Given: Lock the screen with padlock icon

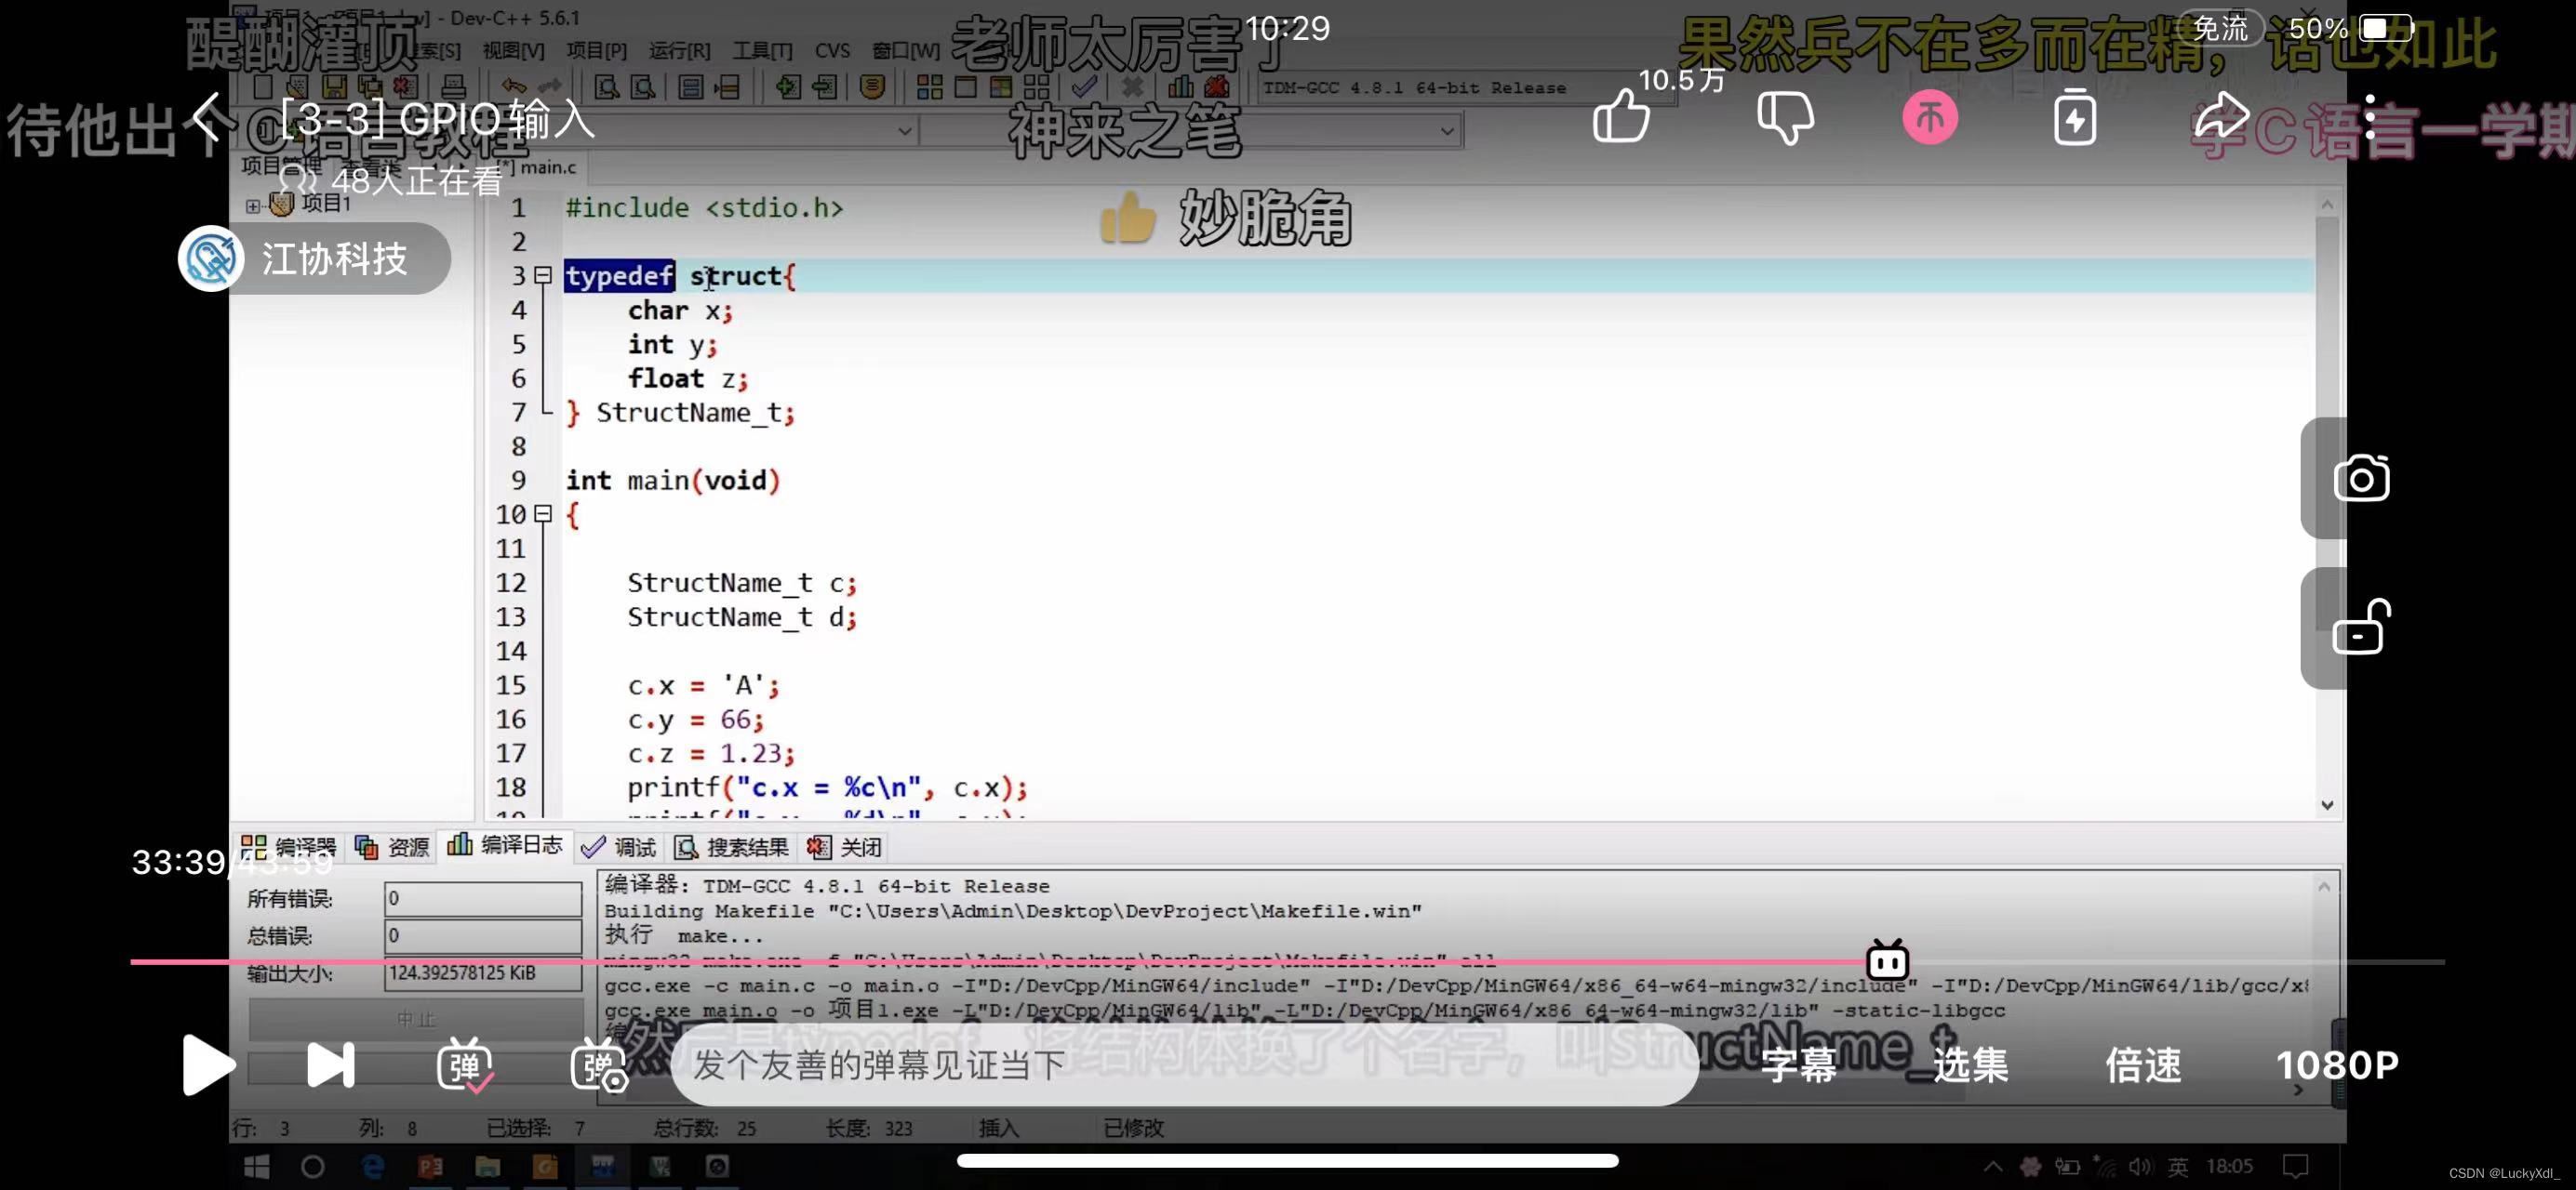Looking at the screenshot, I should pos(2361,628).
